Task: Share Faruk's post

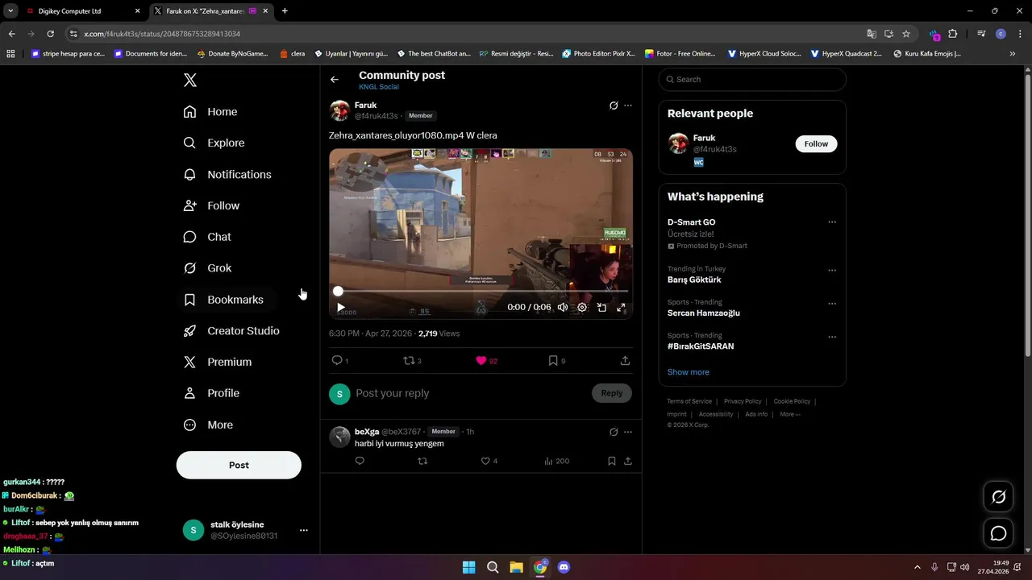Action: pos(625,361)
